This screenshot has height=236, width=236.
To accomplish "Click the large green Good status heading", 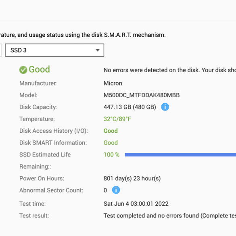I will [x=39, y=69].
